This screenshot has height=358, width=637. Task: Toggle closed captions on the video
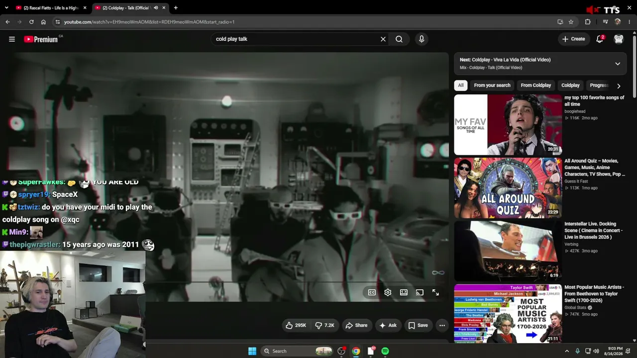pos(372,292)
